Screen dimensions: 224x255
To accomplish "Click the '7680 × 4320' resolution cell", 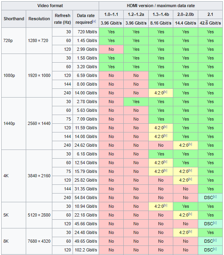I will pyautogui.click(x=39, y=241).
